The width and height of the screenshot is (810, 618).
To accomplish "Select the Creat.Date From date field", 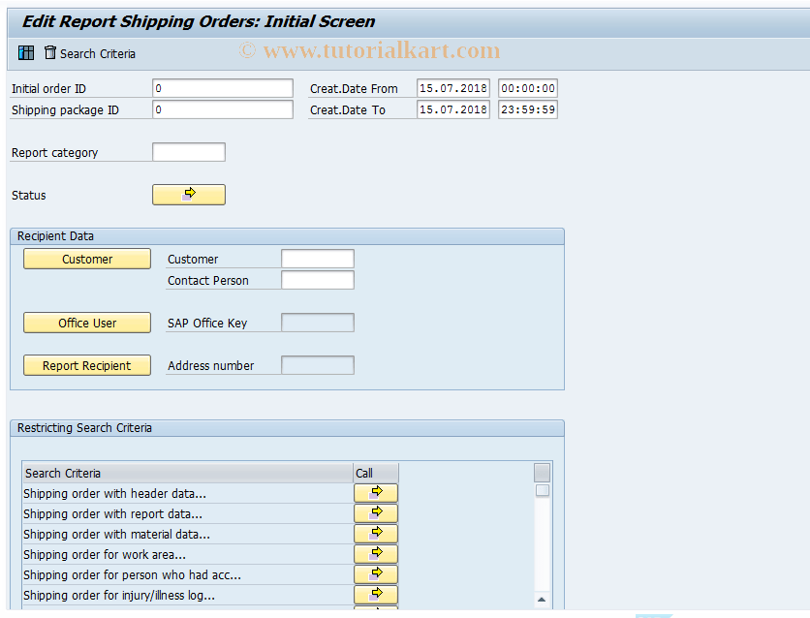I will coord(452,88).
